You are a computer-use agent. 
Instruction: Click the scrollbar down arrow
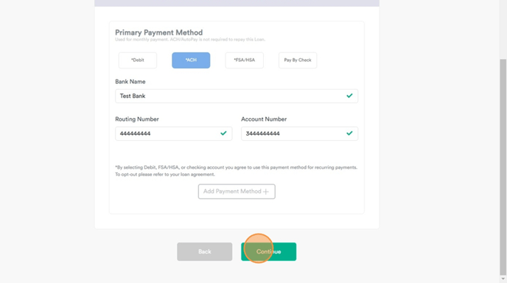coord(503,279)
